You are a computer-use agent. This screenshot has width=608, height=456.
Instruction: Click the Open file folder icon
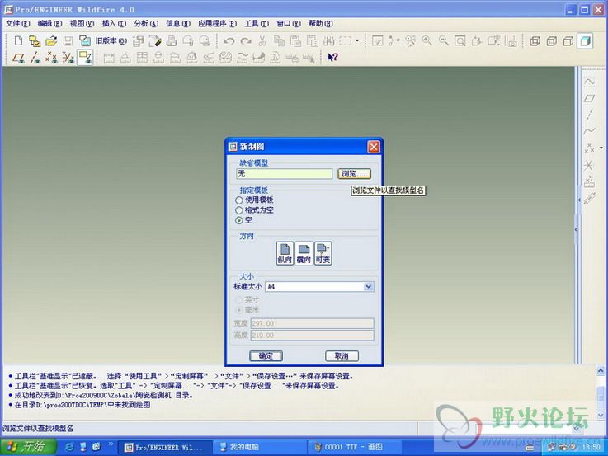point(51,40)
